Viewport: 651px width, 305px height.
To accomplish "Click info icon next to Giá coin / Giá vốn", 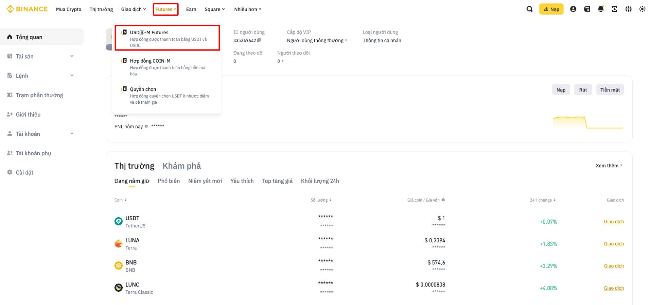I will click(x=443, y=200).
